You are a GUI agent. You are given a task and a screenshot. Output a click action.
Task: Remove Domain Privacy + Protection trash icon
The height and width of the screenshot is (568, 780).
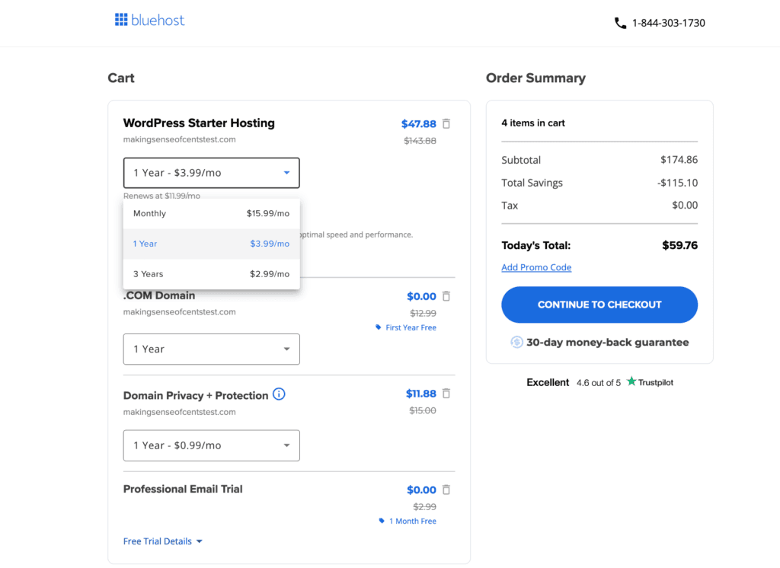pyautogui.click(x=446, y=394)
